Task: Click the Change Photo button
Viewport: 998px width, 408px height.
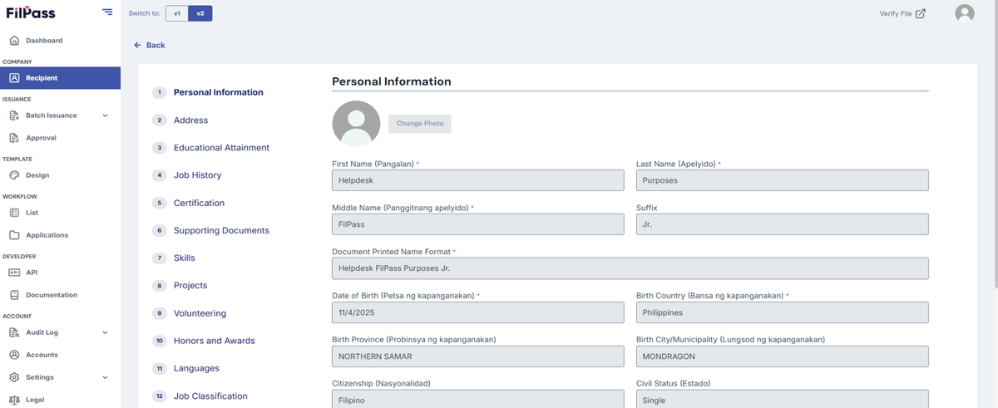Action: [x=420, y=124]
